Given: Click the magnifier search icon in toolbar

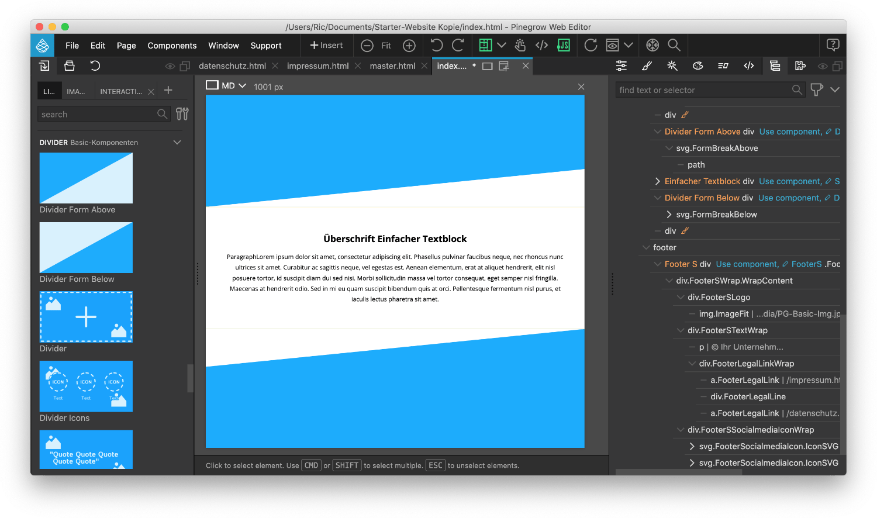Looking at the screenshot, I should [x=674, y=45].
